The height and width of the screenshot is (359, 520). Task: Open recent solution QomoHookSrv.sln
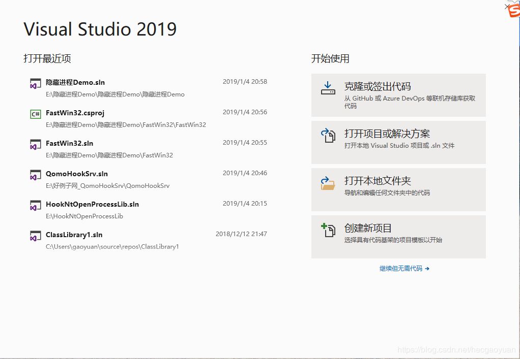149,179
